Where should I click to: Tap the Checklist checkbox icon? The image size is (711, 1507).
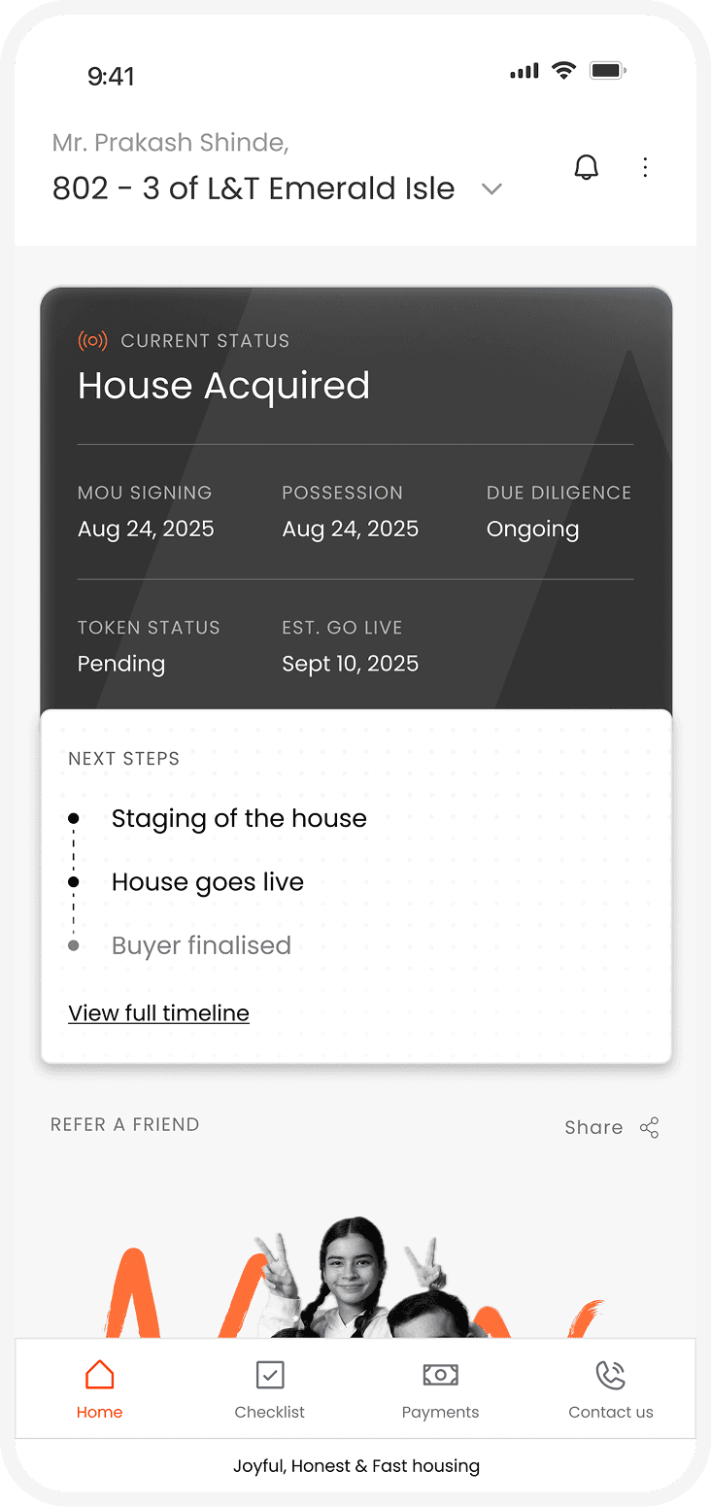[x=270, y=1375]
